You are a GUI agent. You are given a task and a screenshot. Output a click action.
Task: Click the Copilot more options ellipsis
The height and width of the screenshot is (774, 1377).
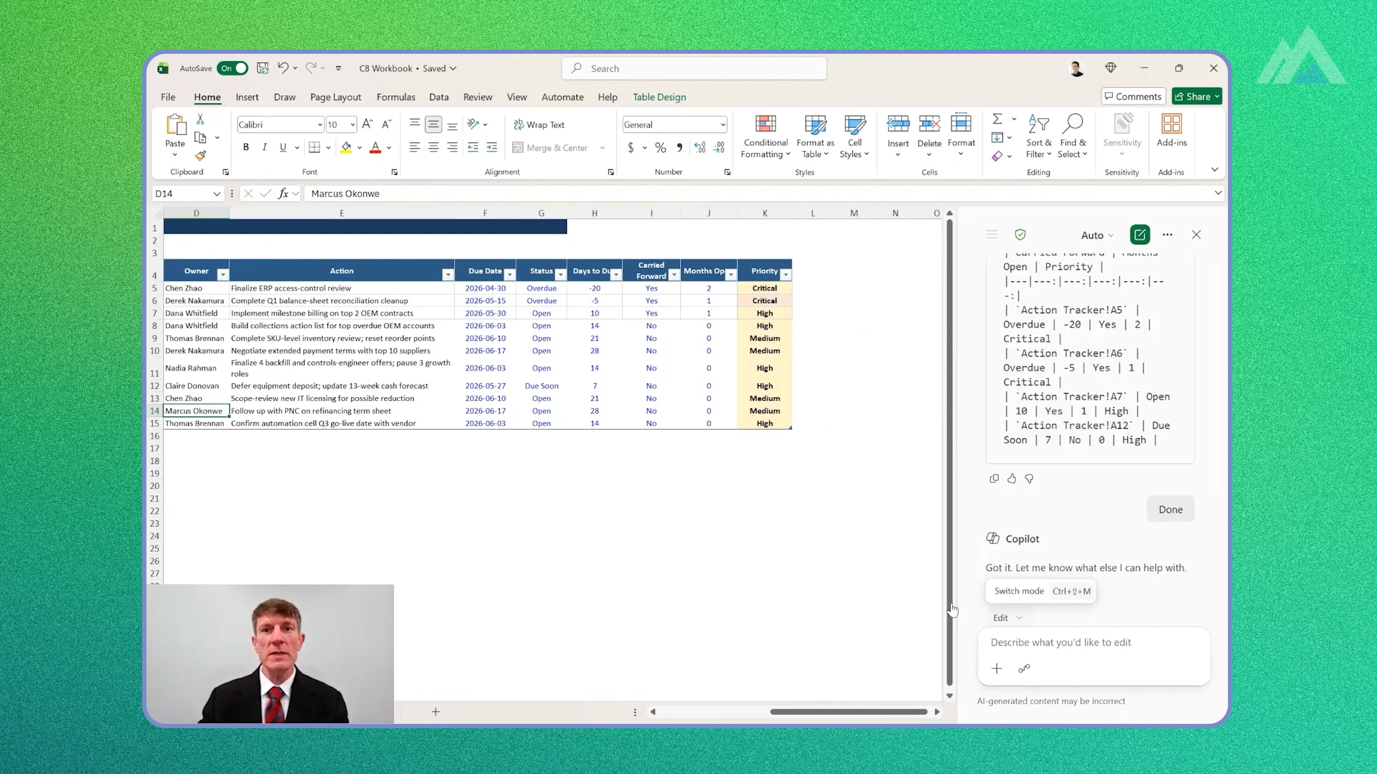click(x=1168, y=234)
